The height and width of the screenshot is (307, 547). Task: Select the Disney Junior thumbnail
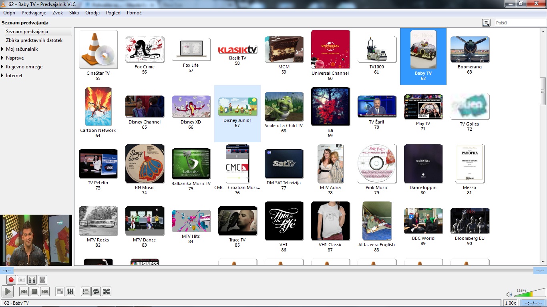coord(237,107)
